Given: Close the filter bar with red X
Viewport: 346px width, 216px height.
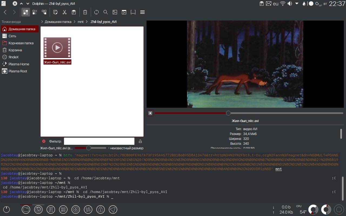Looking at the screenshot, I should point(44,141).
